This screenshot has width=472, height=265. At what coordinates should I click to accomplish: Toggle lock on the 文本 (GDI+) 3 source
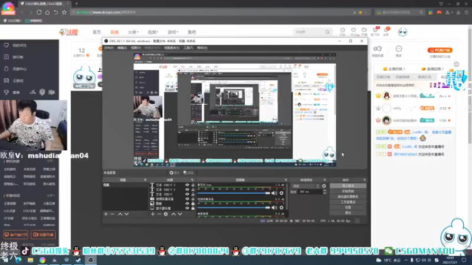point(193,185)
